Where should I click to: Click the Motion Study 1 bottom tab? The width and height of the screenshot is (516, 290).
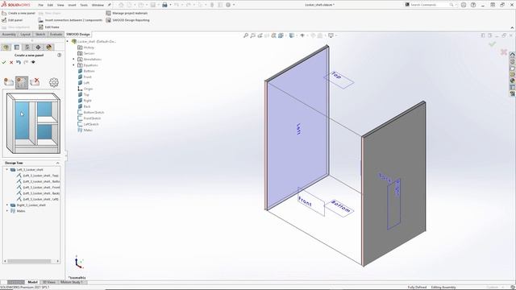(72, 282)
